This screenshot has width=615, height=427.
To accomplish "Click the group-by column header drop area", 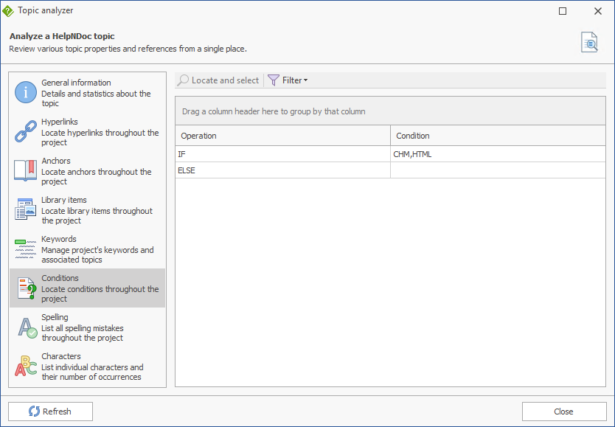I will (x=390, y=111).
